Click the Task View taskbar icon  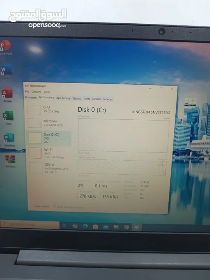[64, 226]
